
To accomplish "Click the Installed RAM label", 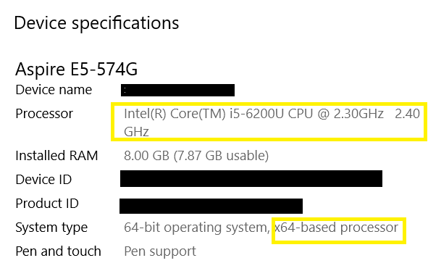I will [x=56, y=156].
